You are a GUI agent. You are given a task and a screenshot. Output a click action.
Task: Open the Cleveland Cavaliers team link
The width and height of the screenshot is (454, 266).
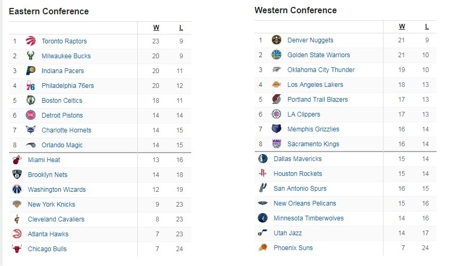pyautogui.click(x=56, y=219)
